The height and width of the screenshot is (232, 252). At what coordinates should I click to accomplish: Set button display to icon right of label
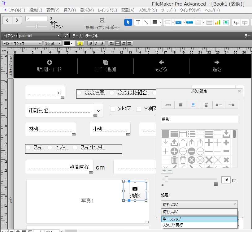[x=232, y=105]
